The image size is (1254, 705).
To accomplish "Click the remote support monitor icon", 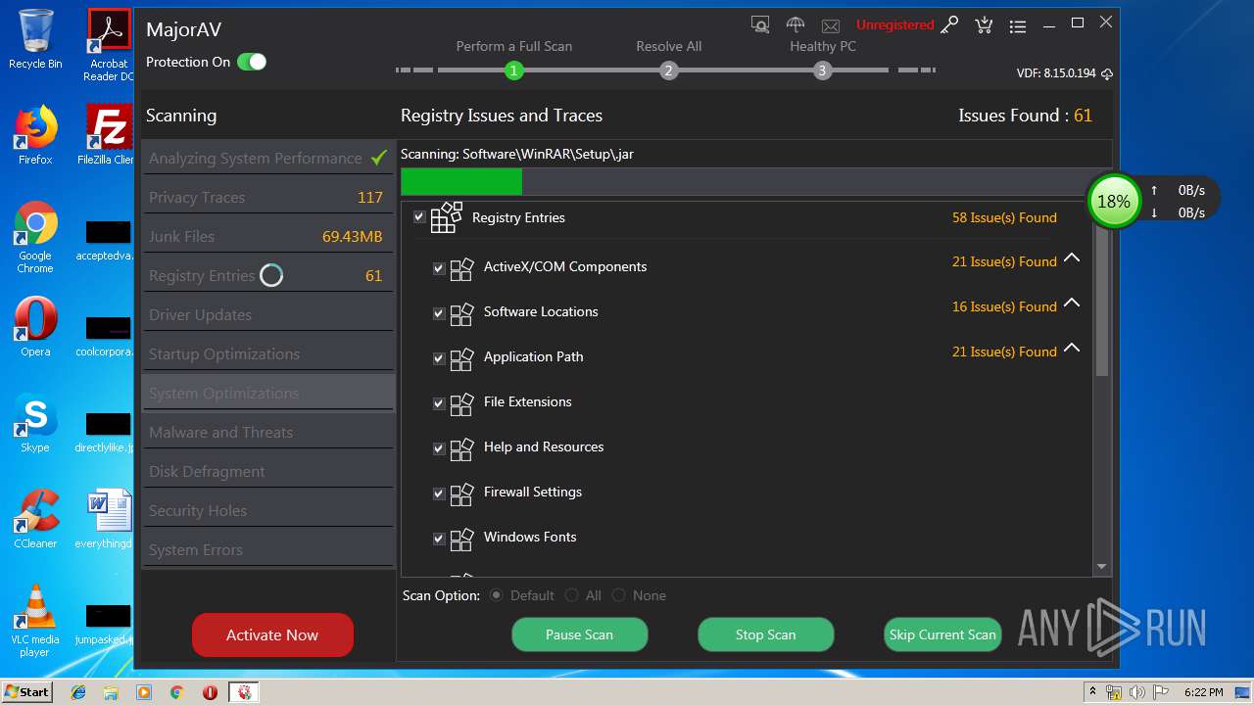I will coord(760,24).
